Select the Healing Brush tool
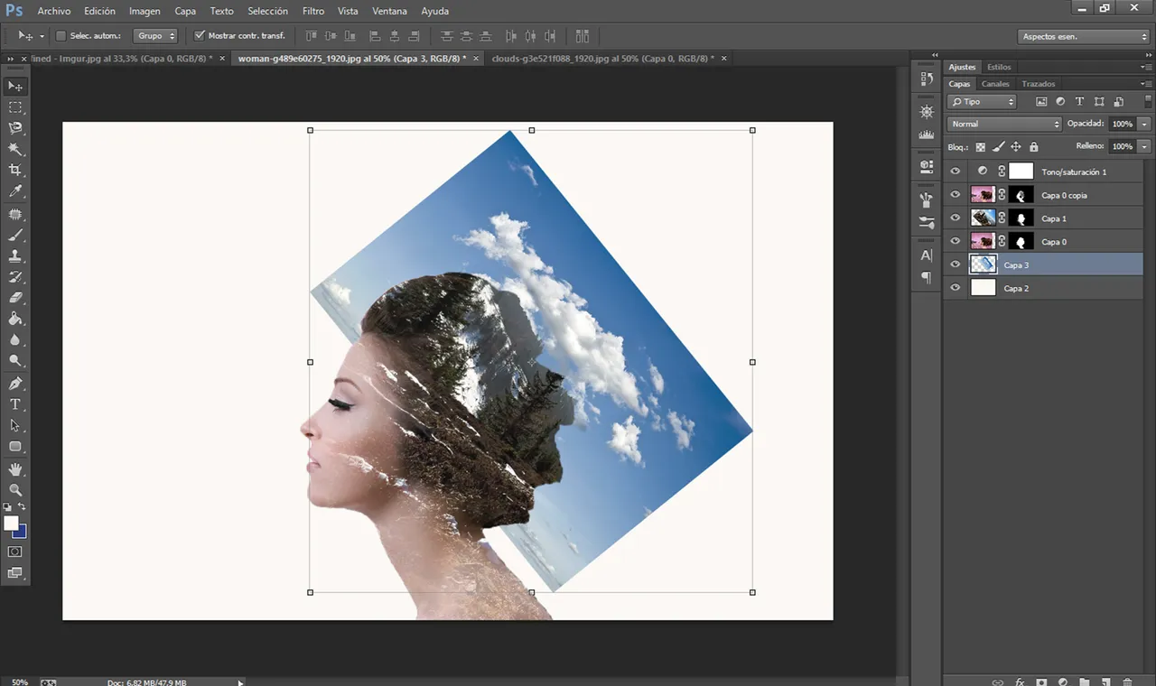The width and height of the screenshot is (1156, 686). pyautogui.click(x=15, y=214)
